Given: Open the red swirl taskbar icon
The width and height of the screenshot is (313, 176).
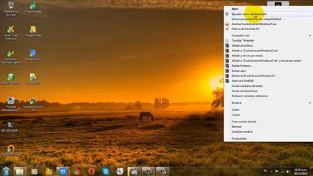Looking at the screenshot, I should point(77,172).
